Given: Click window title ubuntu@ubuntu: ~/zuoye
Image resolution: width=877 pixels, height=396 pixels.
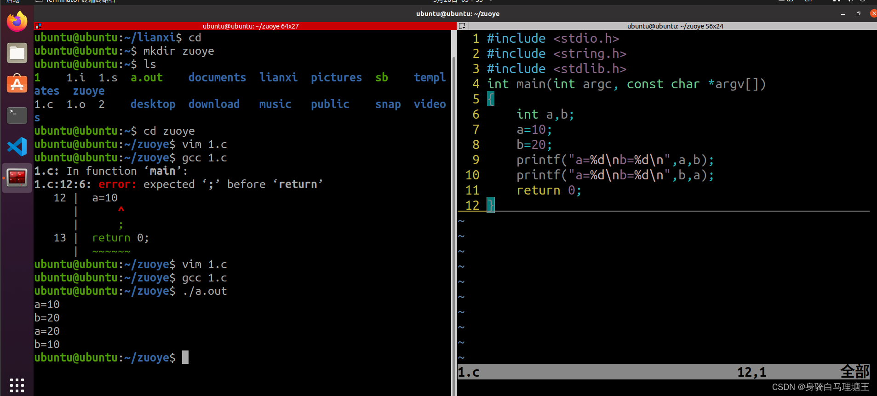Looking at the screenshot, I should [458, 14].
